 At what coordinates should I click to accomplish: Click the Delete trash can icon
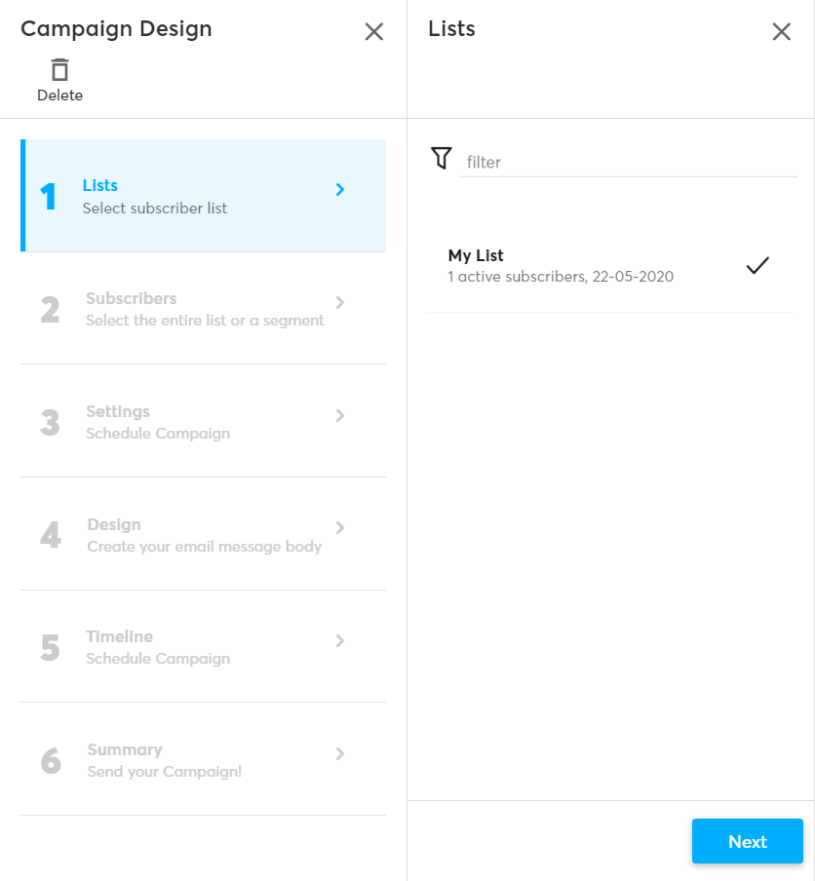tap(60, 70)
